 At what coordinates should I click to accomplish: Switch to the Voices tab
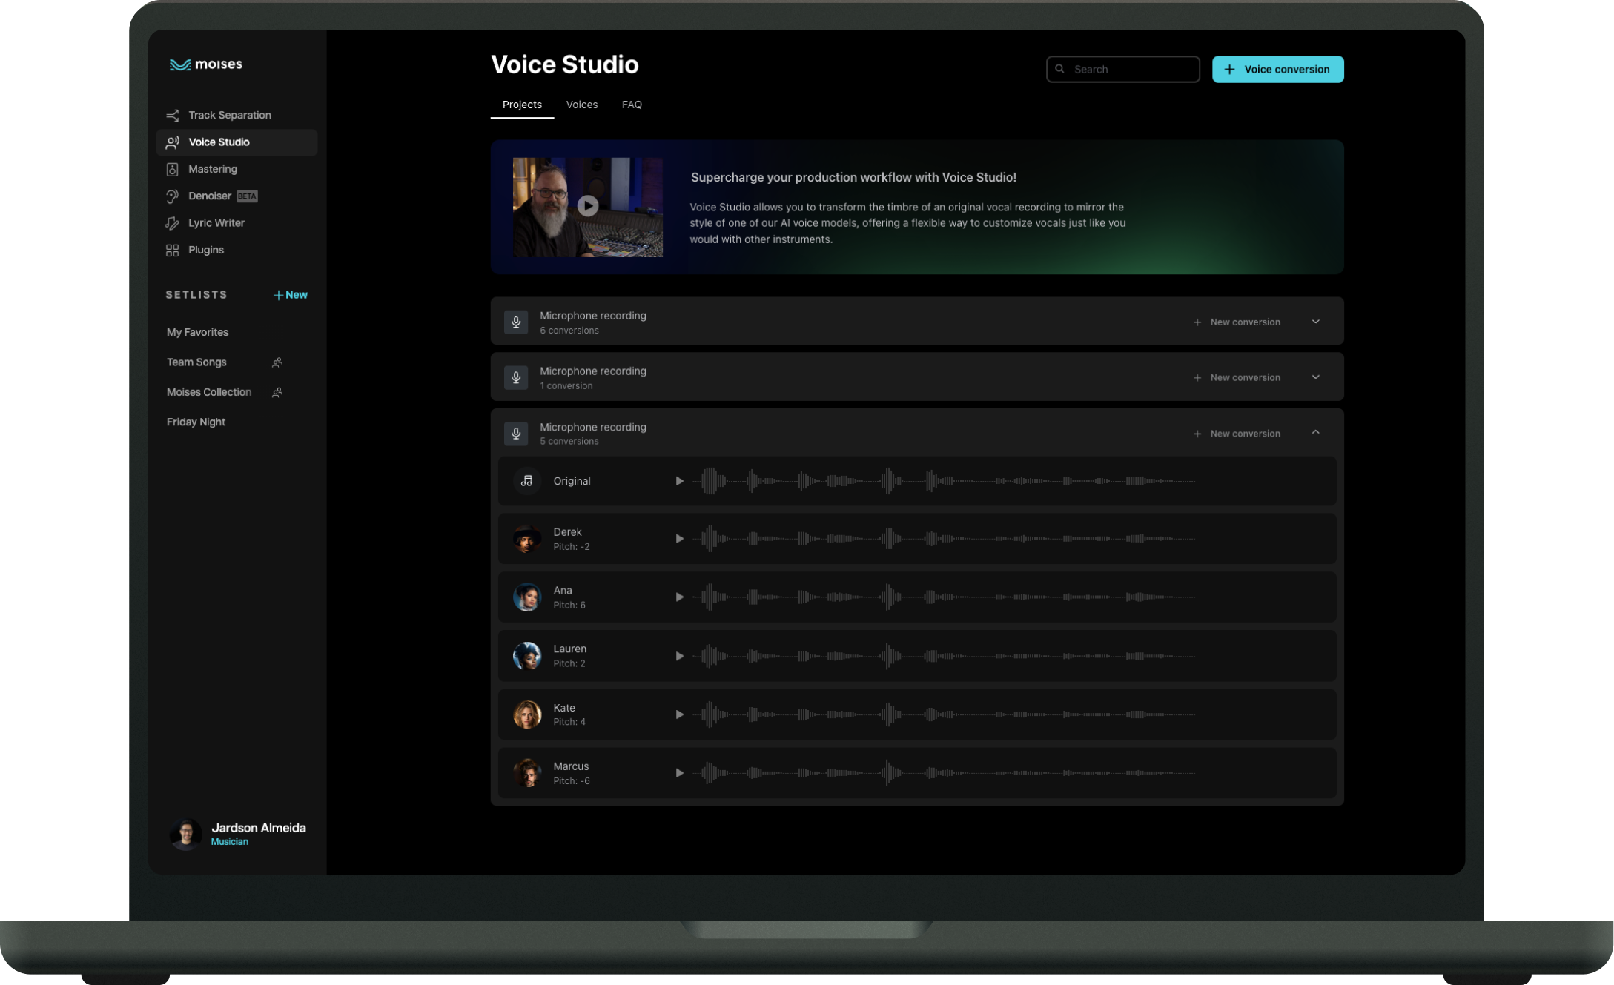(x=581, y=105)
